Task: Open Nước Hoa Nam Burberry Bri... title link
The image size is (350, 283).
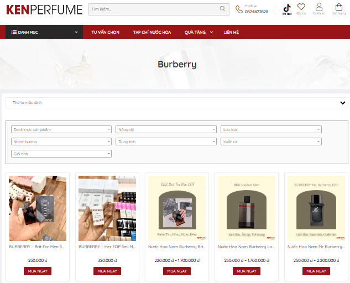Action: tap(177, 247)
